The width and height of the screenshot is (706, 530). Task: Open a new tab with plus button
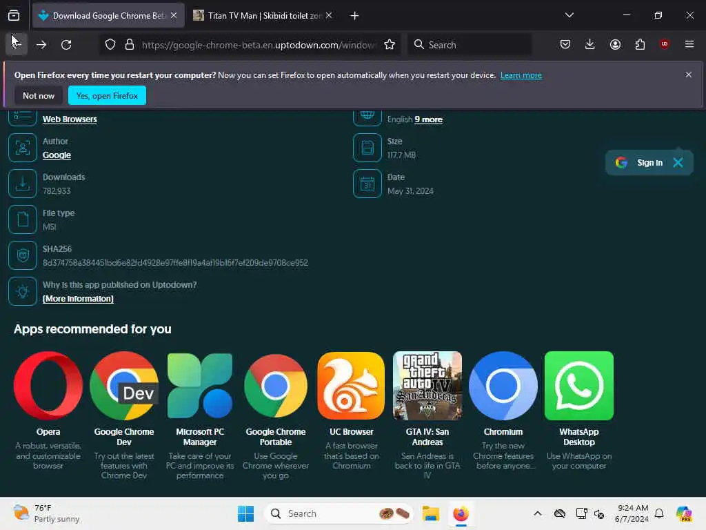pyautogui.click(x=355, y=16)
